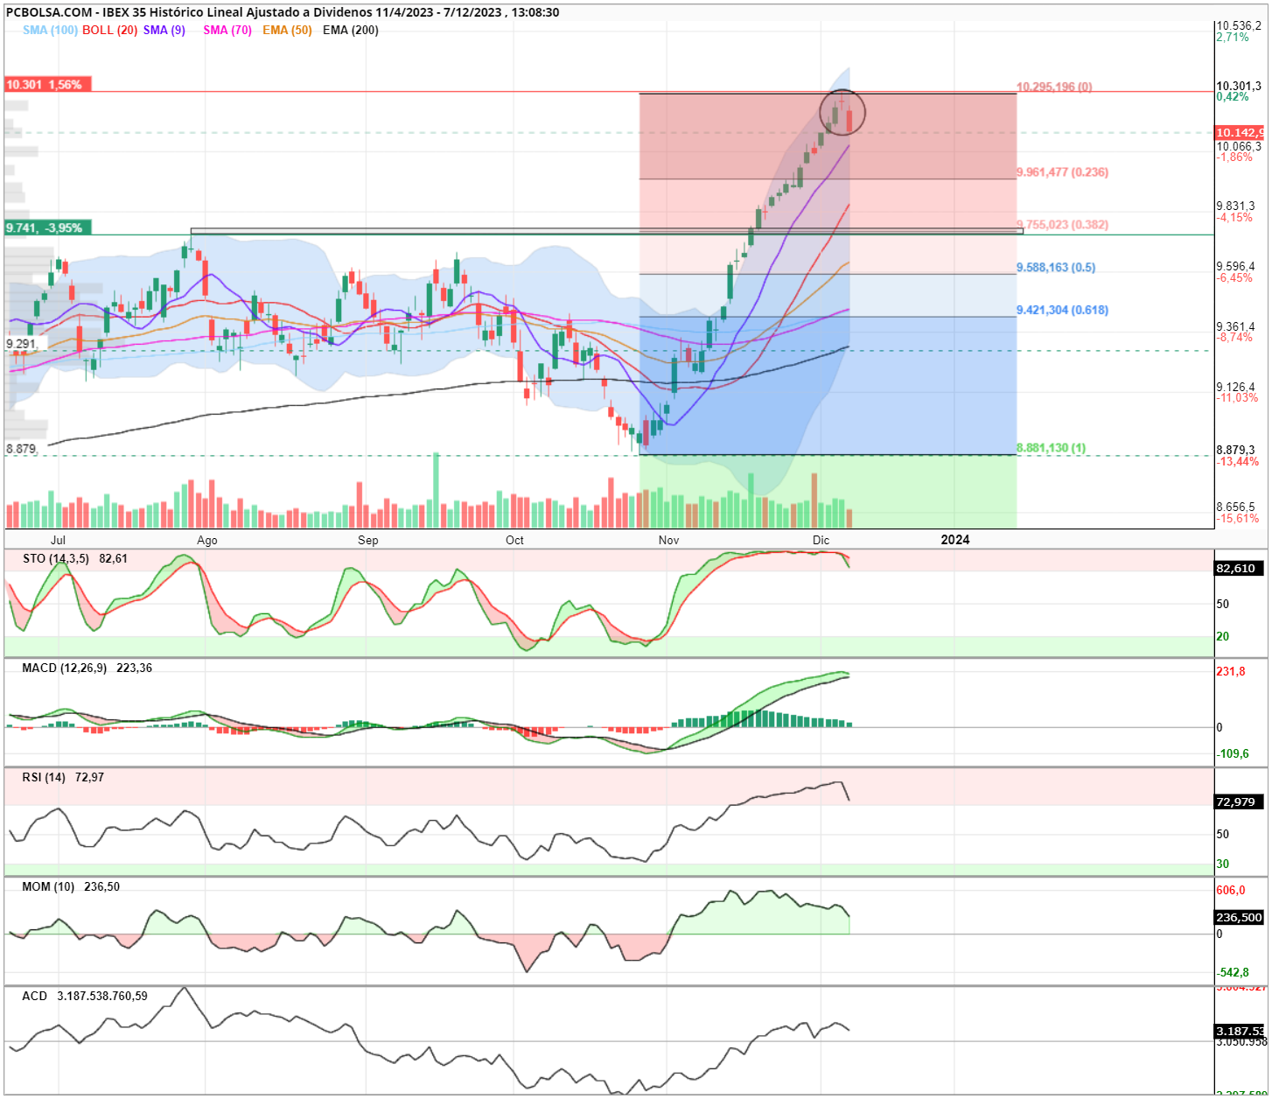Click the ACD value 3.187.538.760,59

102,996
